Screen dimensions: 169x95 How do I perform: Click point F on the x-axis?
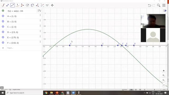122,45
